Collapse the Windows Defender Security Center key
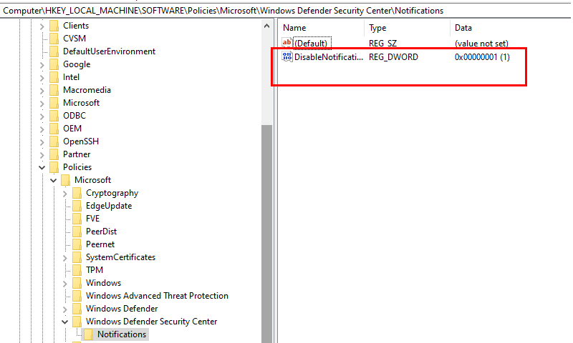Image resolution: width=573 pixels, height=343 pixels. tap(64, 322)
